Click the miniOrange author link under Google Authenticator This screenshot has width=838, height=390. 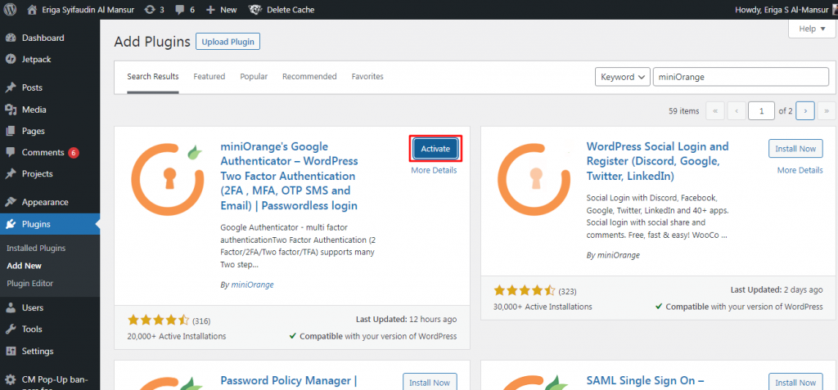click(x=252, y=285)
